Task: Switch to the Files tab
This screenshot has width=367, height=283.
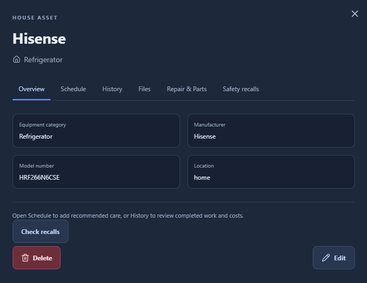Action: coord(144,89)
